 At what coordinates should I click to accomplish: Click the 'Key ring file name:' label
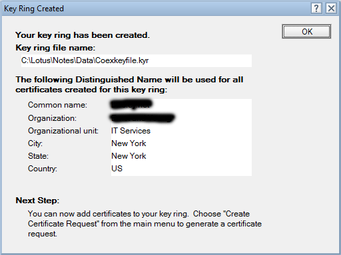55,48
